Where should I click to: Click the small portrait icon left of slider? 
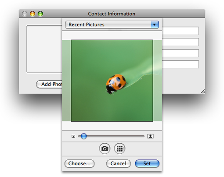click(73, 136)
